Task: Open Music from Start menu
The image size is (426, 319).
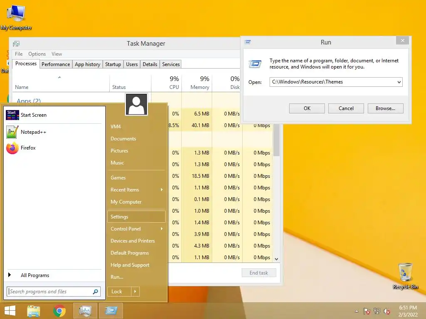Action: [x=136, y=163]
